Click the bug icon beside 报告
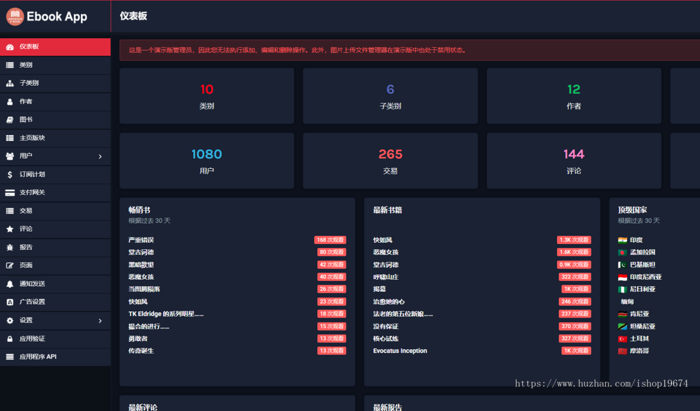This screenshot has width=700, height=411. click(9, 247)
